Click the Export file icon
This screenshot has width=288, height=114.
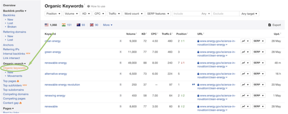(x=270, y=25)
